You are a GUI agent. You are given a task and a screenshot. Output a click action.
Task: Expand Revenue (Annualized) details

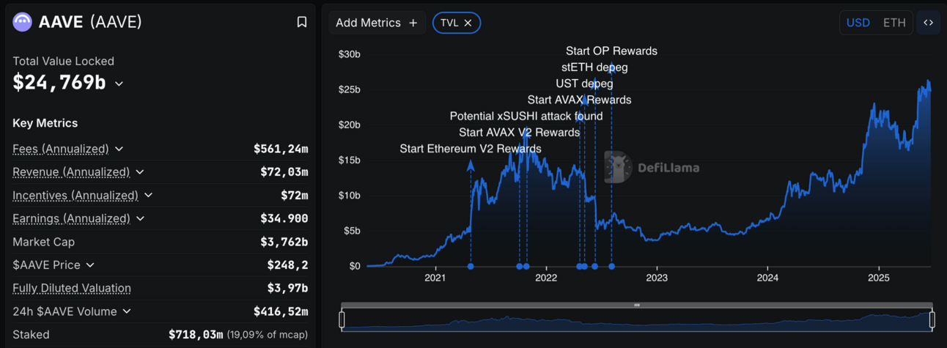pyautogui.click(x=140, y=172)
